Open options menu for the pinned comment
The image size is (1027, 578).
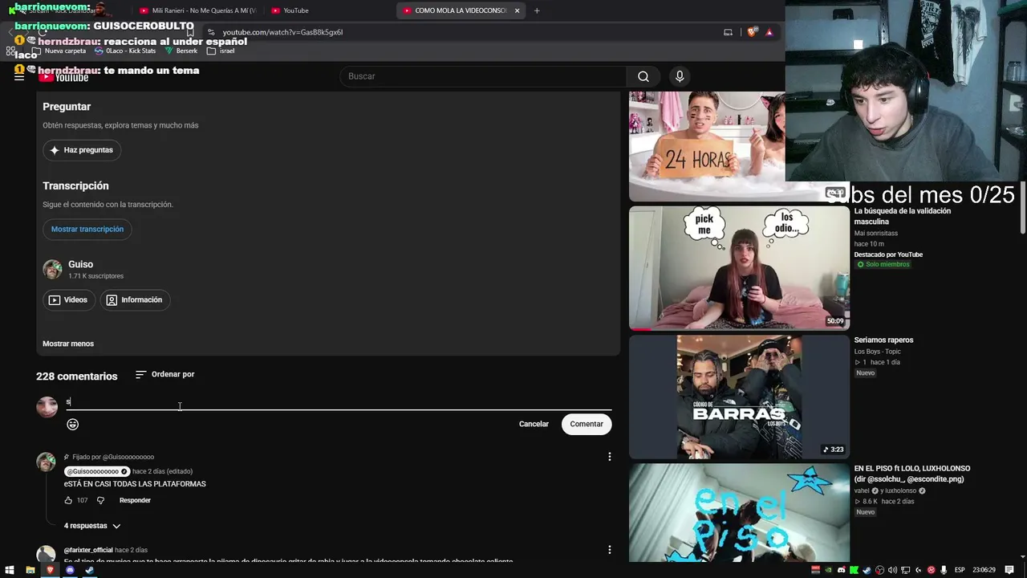[609, 457]
